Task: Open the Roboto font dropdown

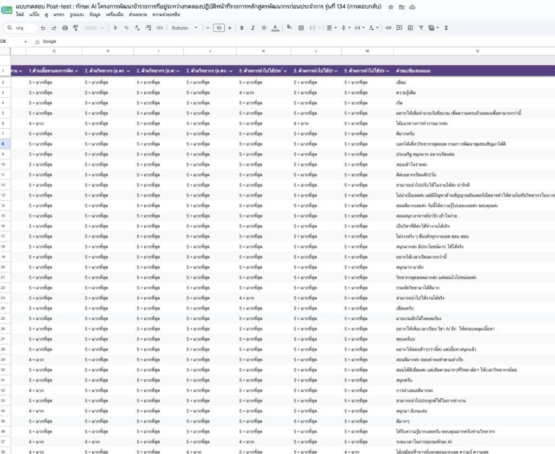Action: [184, 28]
